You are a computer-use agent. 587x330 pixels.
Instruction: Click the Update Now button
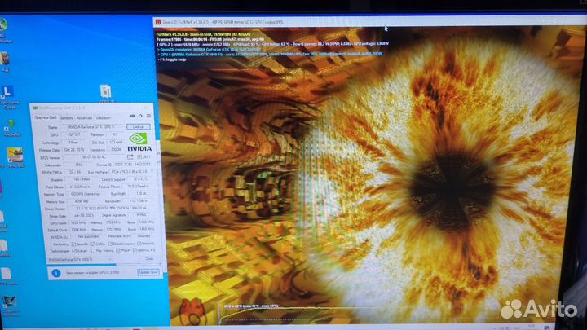point(148,272)
